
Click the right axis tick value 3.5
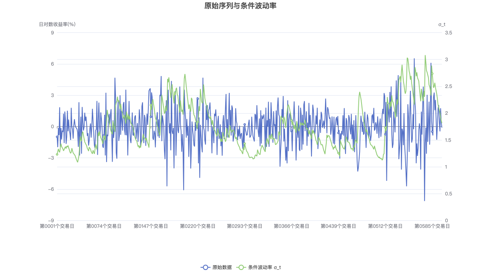[x=449, y=33]
